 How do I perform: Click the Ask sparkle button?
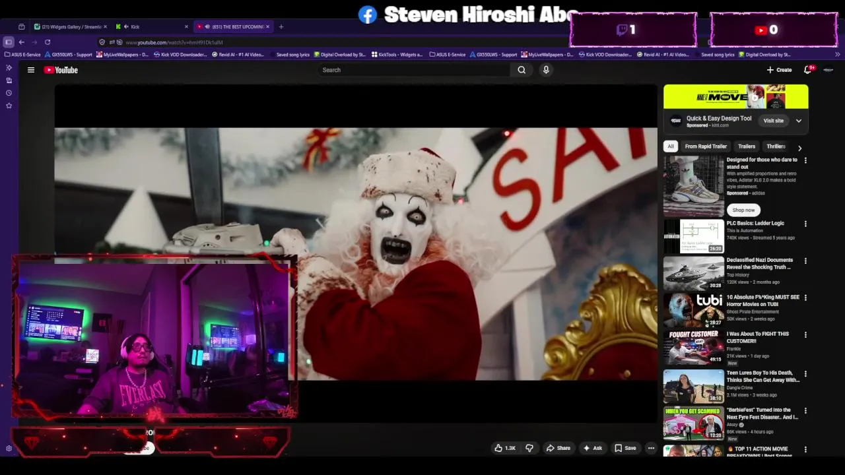(592, 448)
